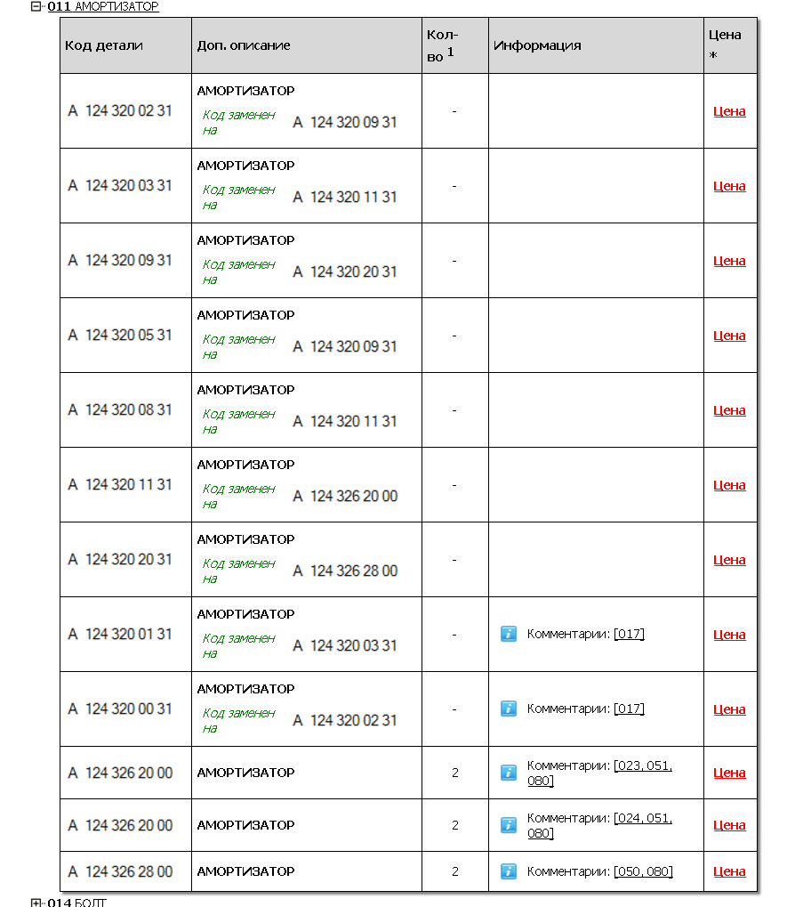Screen dimensions: 787x907
Task: Open Цена link for A 124 326 28 00
Action: tap(729, 871)
